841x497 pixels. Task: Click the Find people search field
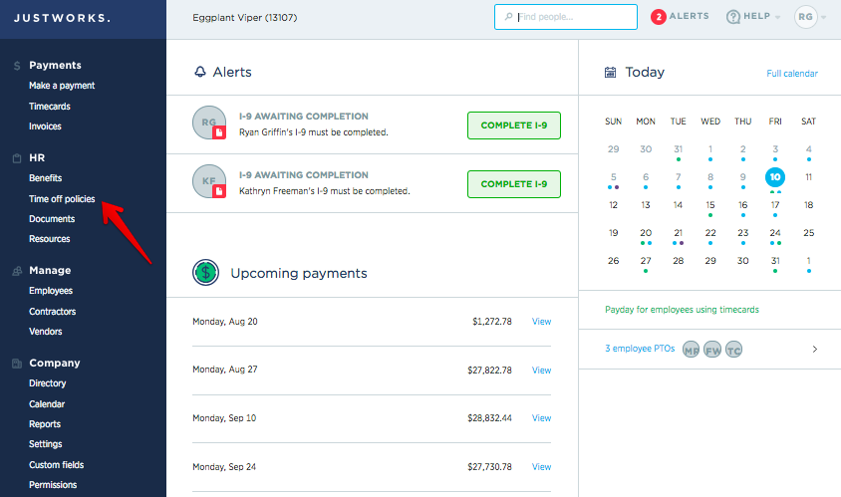tap(566, 17)
